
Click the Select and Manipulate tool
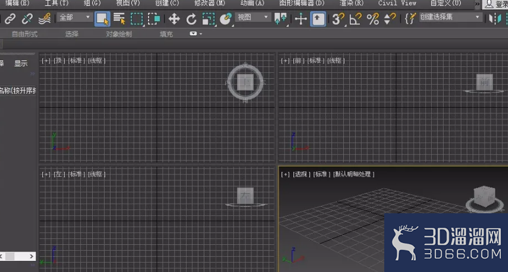301,19
